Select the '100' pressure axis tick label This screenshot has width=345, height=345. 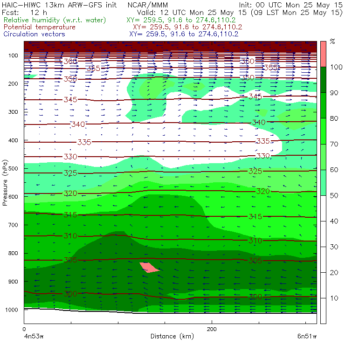(x=13, y=55)
